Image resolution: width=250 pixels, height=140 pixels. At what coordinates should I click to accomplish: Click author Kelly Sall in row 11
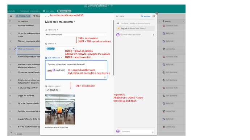click(x=168, y=104)
